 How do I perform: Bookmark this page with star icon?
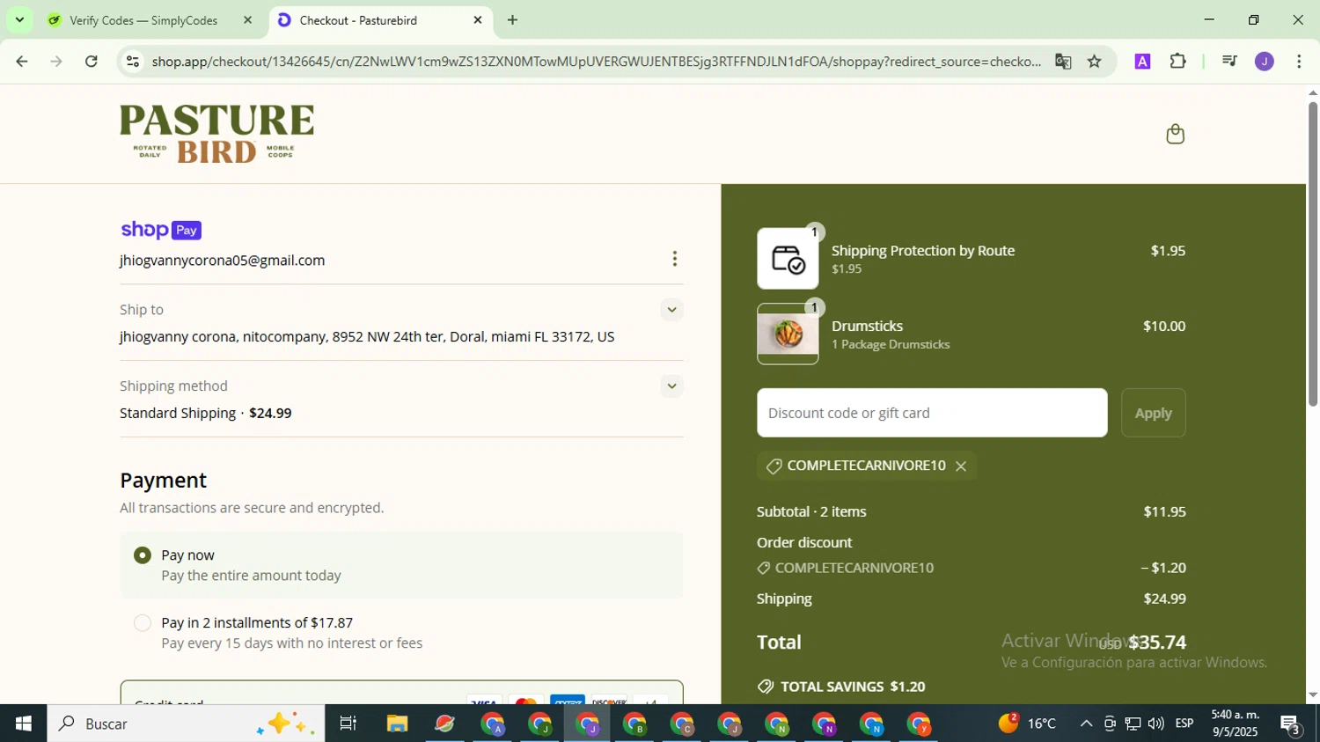point(1094,62)
